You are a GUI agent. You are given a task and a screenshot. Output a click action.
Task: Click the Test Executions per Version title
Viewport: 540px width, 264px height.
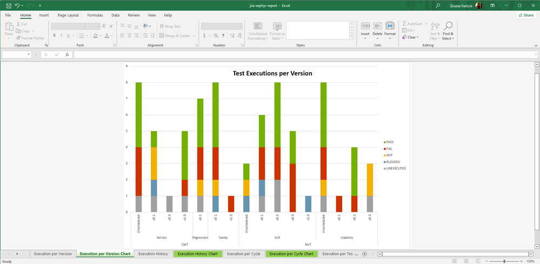pos(272,73)
